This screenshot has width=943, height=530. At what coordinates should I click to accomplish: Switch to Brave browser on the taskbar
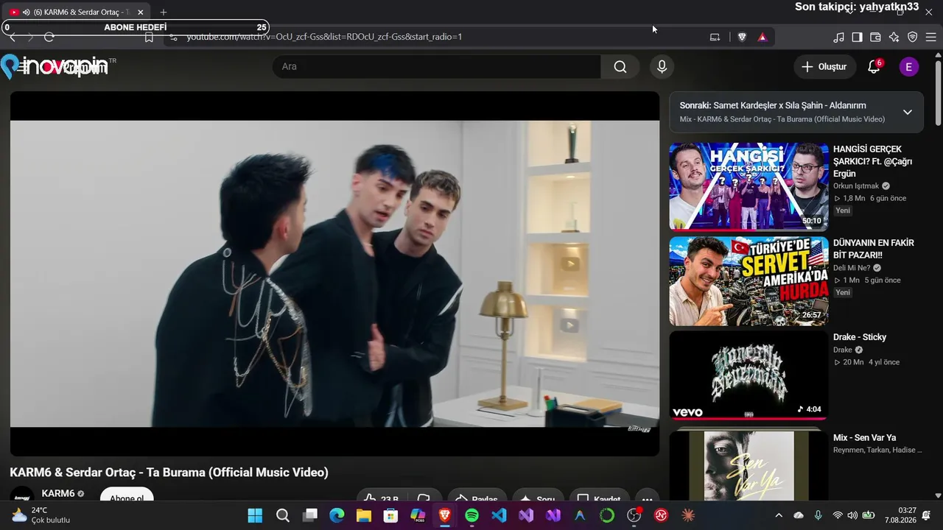pos(445,515)
